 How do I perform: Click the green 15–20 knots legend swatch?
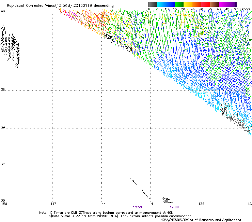(179, 4)
